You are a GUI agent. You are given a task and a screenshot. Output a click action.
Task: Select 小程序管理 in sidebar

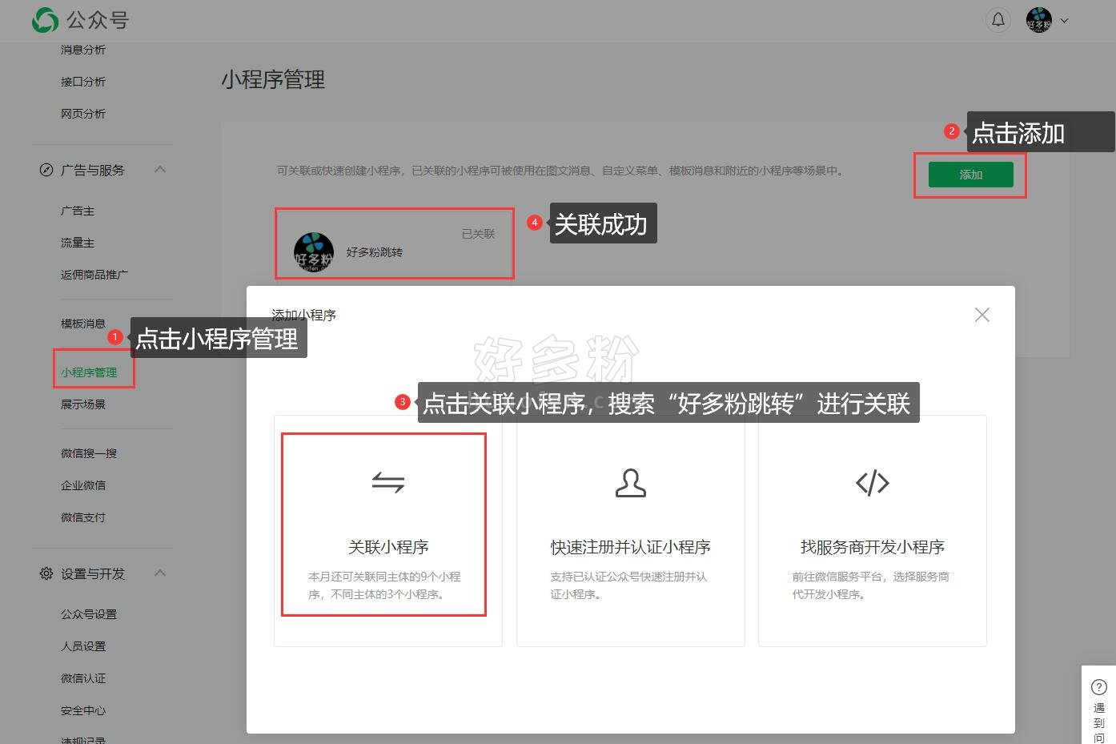tap(89, 372)
